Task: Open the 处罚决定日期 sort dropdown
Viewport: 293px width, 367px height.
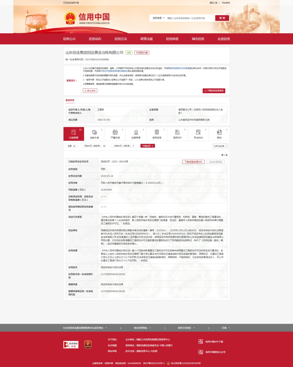Action: 220,146
